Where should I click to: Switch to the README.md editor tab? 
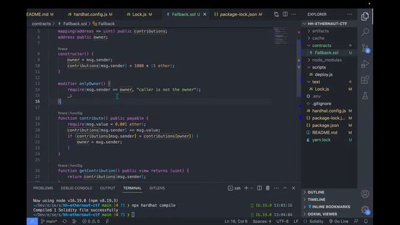pos(40,14)
